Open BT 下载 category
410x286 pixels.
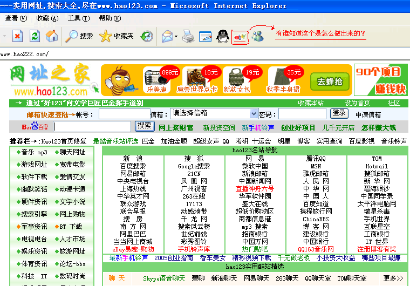(x=71, y=226)
